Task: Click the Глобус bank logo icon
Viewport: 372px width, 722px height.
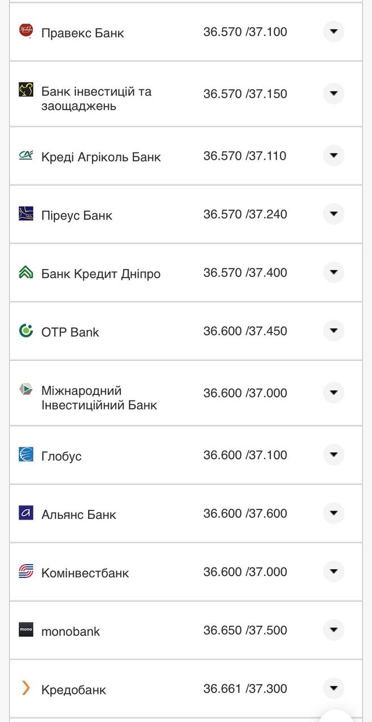Action: click(26, 455)
